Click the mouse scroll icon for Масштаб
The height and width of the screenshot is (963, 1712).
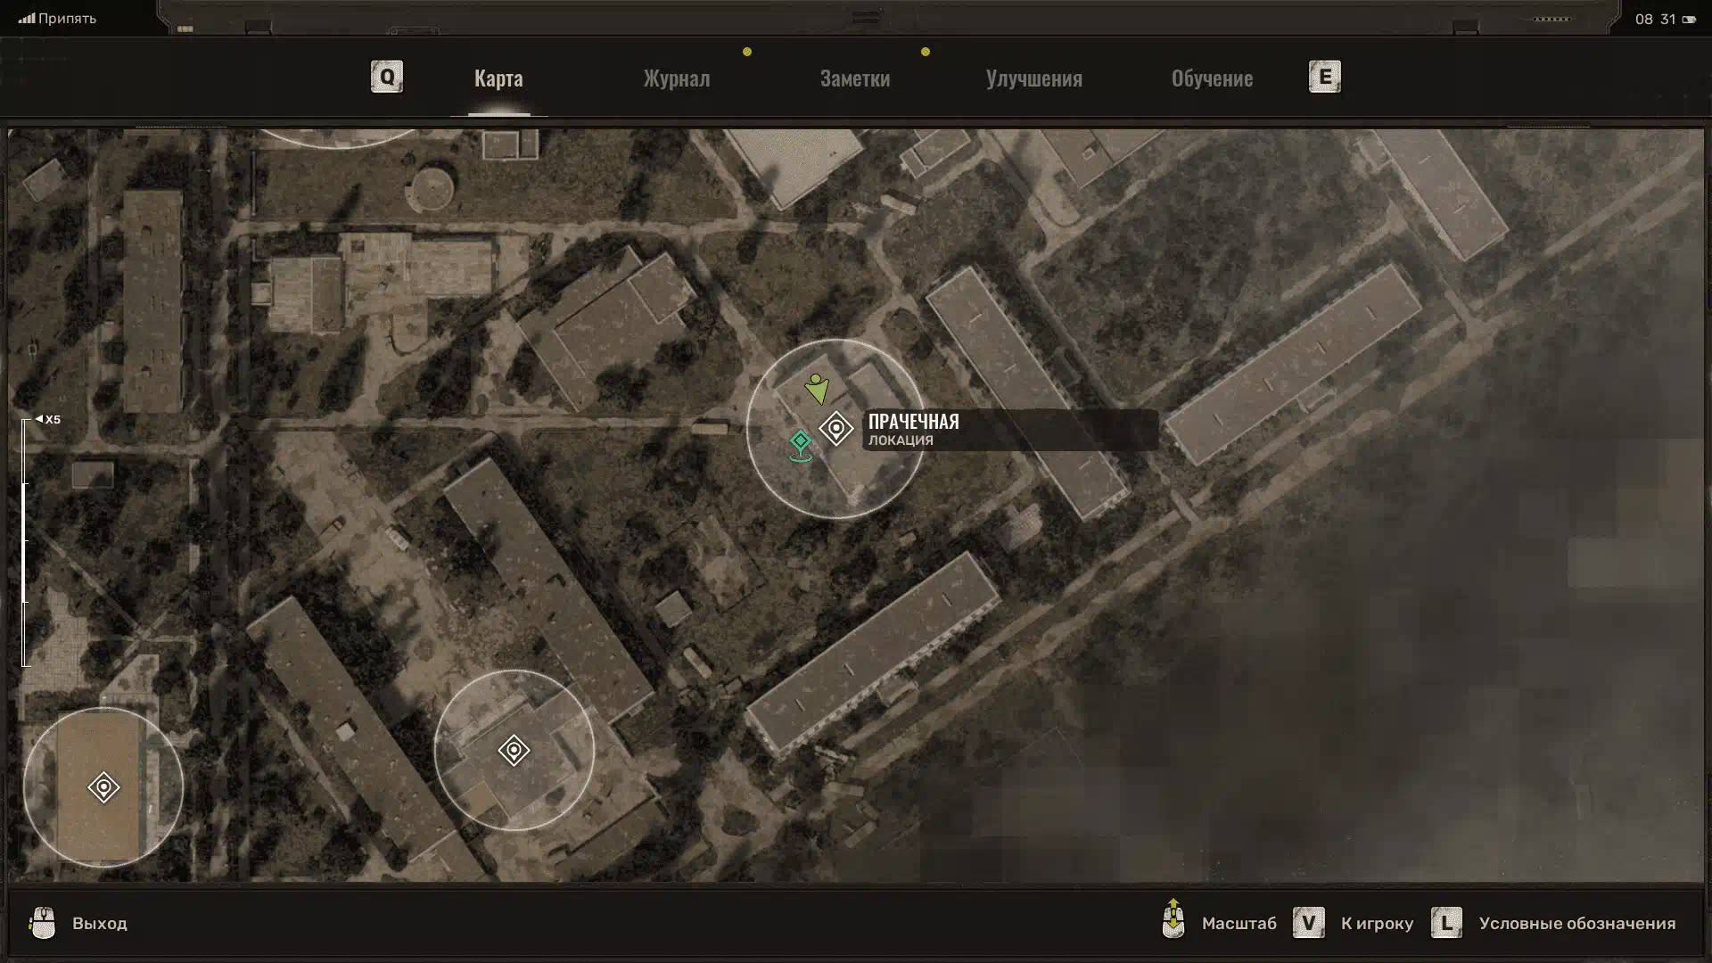pyautogui.click(x=1173, y=918)
